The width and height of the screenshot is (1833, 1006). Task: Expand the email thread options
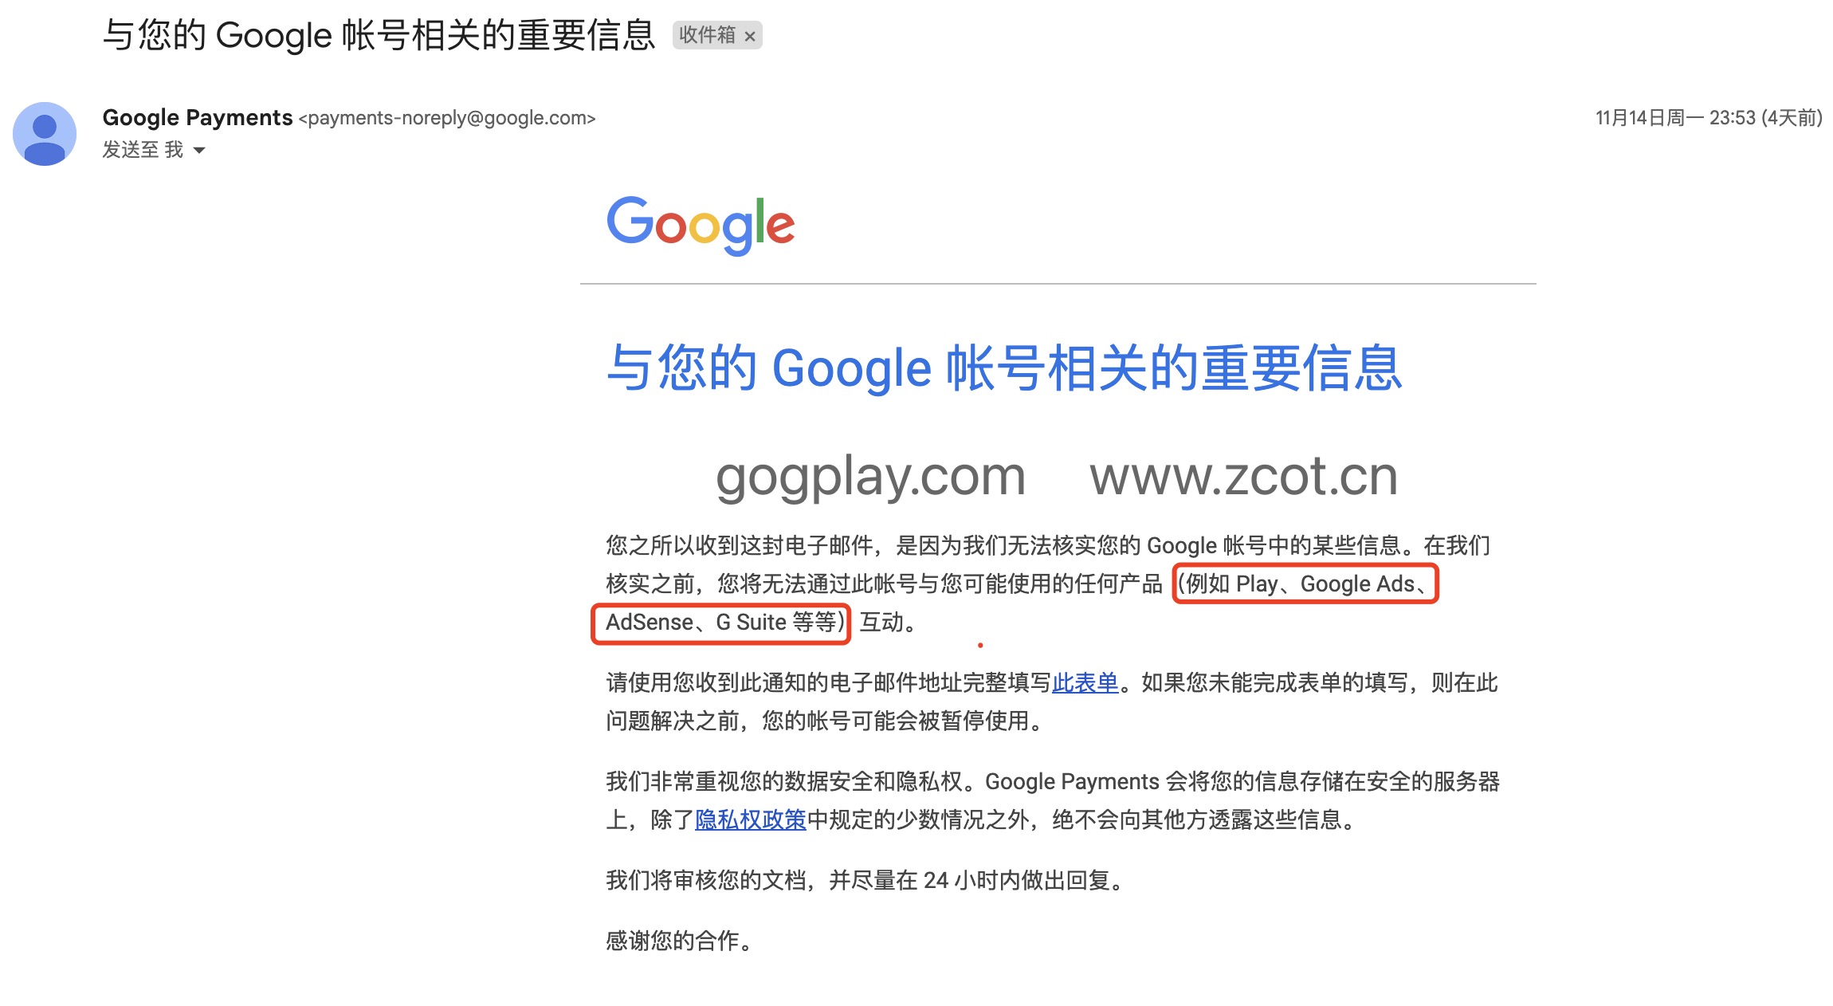pyautogui.click(x=201, y=150)
